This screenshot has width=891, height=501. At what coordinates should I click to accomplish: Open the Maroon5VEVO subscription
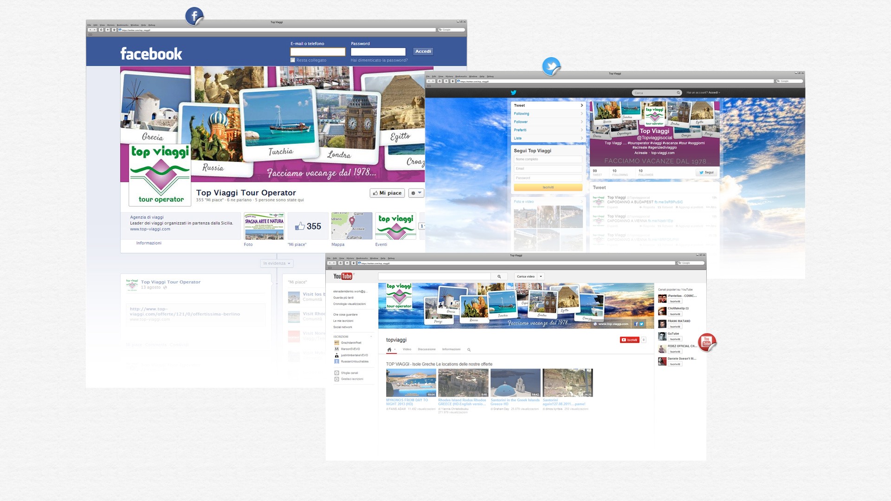(350, 349)
